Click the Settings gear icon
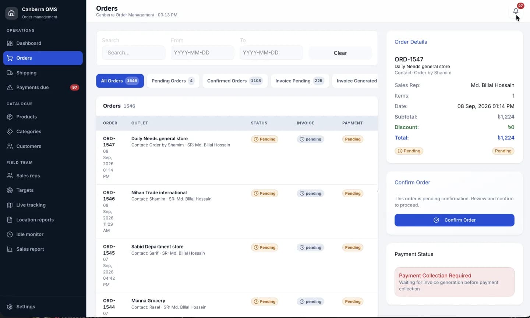Screen dimensions: 530x318 tap(10, 307)
